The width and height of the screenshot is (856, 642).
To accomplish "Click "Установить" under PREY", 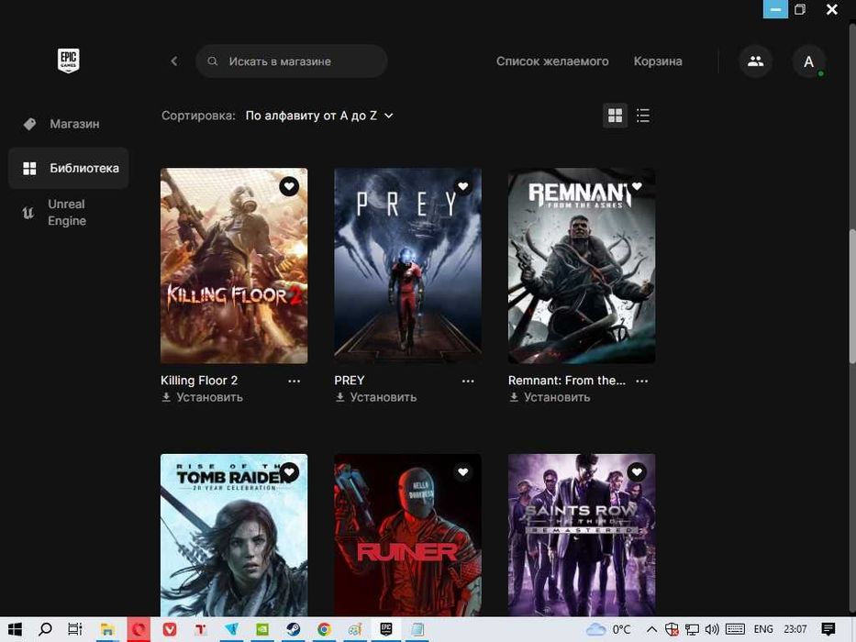I will tap(376, 397).
